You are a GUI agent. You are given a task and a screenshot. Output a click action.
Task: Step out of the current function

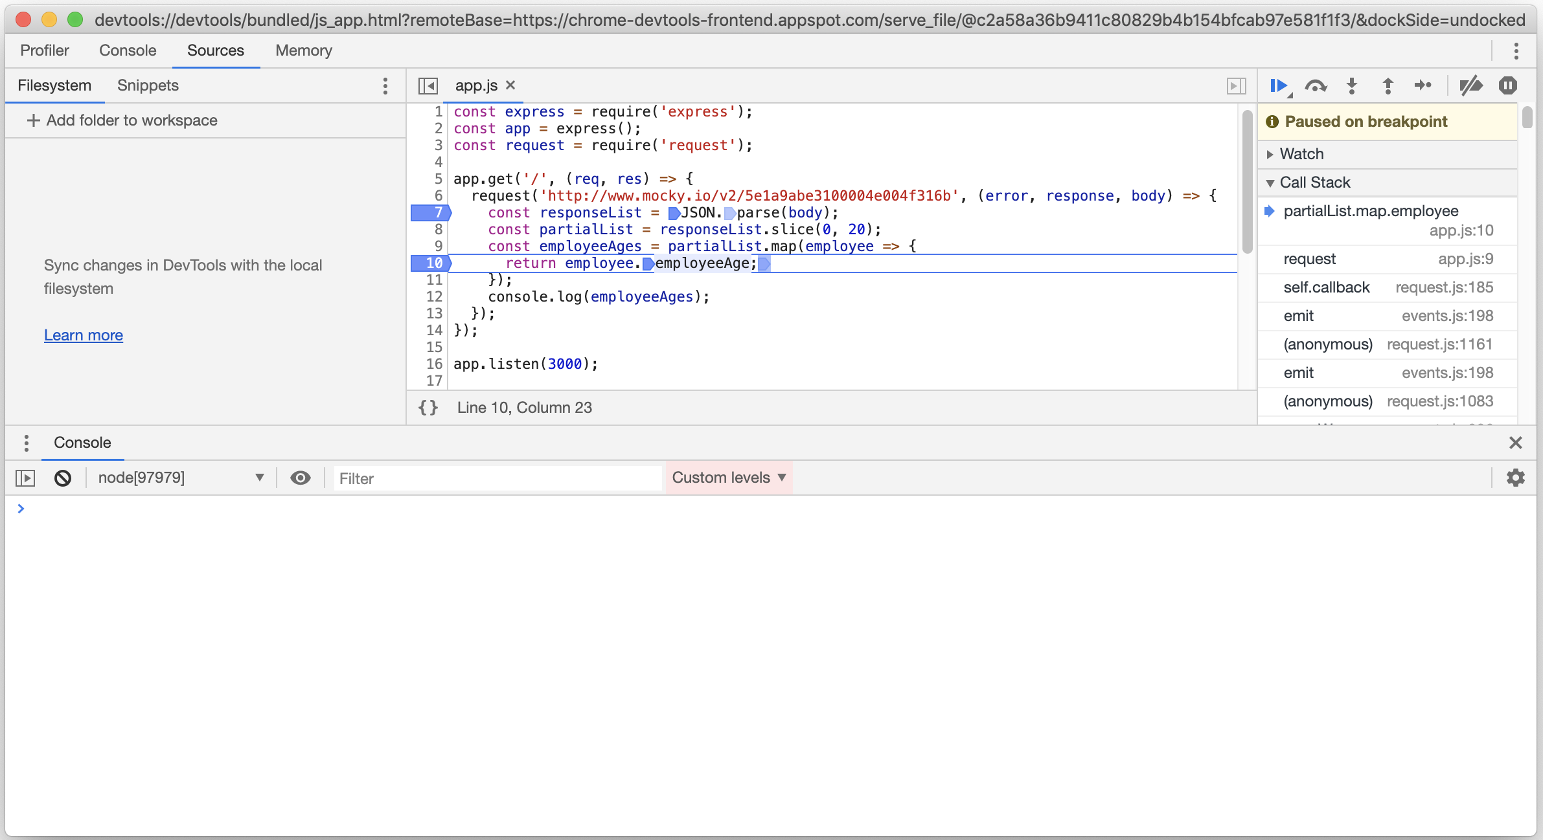click(x=1388, y=86)
